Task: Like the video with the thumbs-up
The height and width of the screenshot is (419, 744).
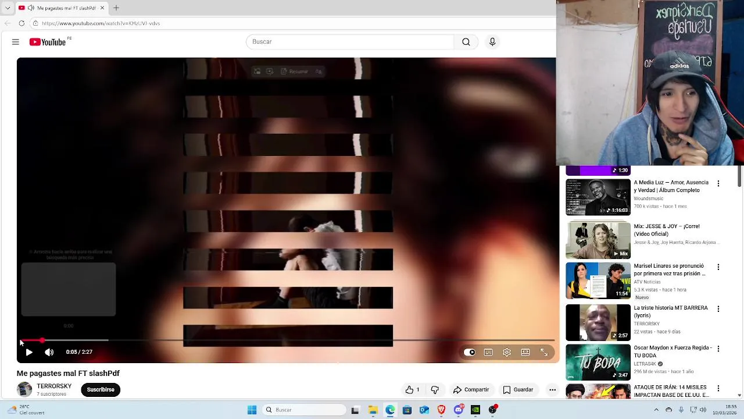Action: point(412,390)
